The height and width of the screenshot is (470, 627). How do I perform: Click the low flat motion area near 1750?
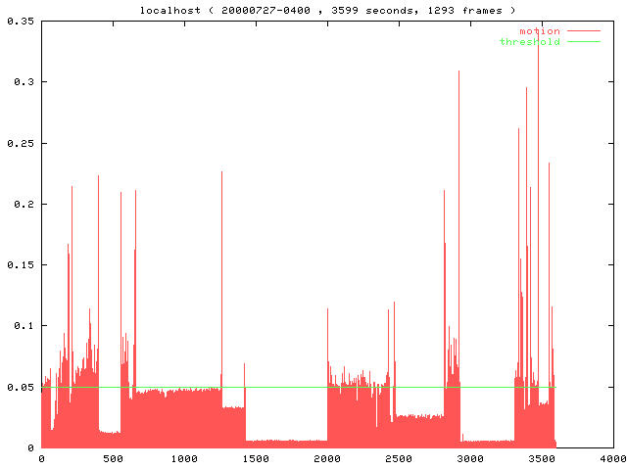tap(291, 444)
